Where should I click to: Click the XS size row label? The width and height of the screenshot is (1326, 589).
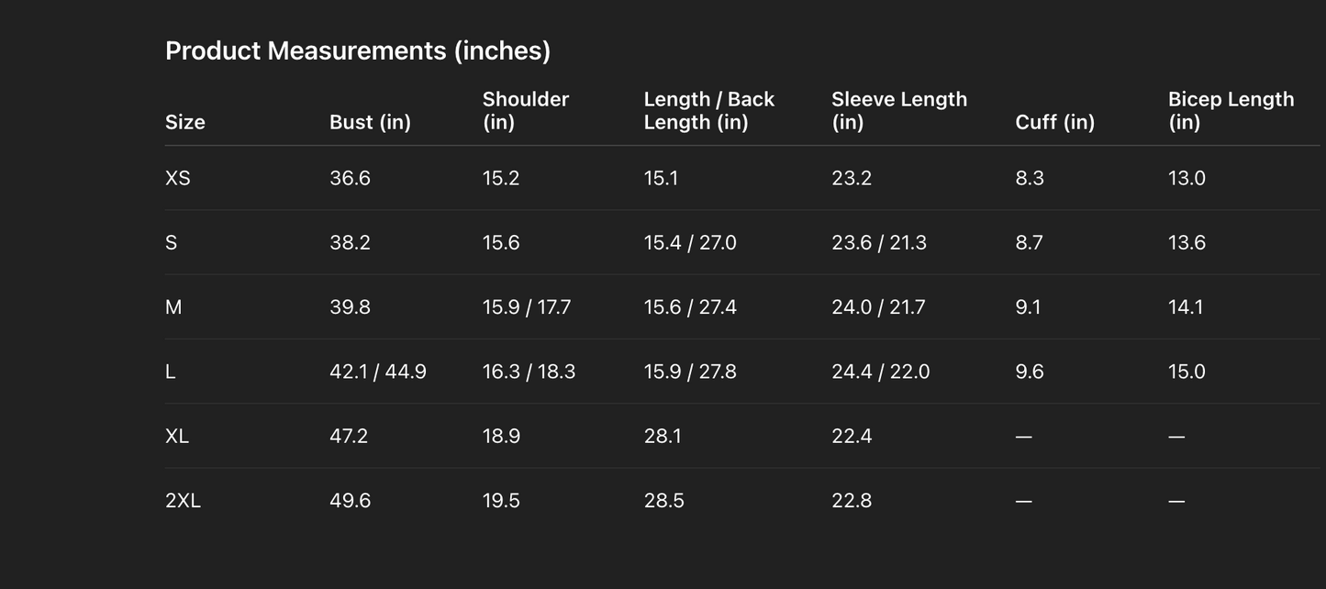click(x=178, y=178)
